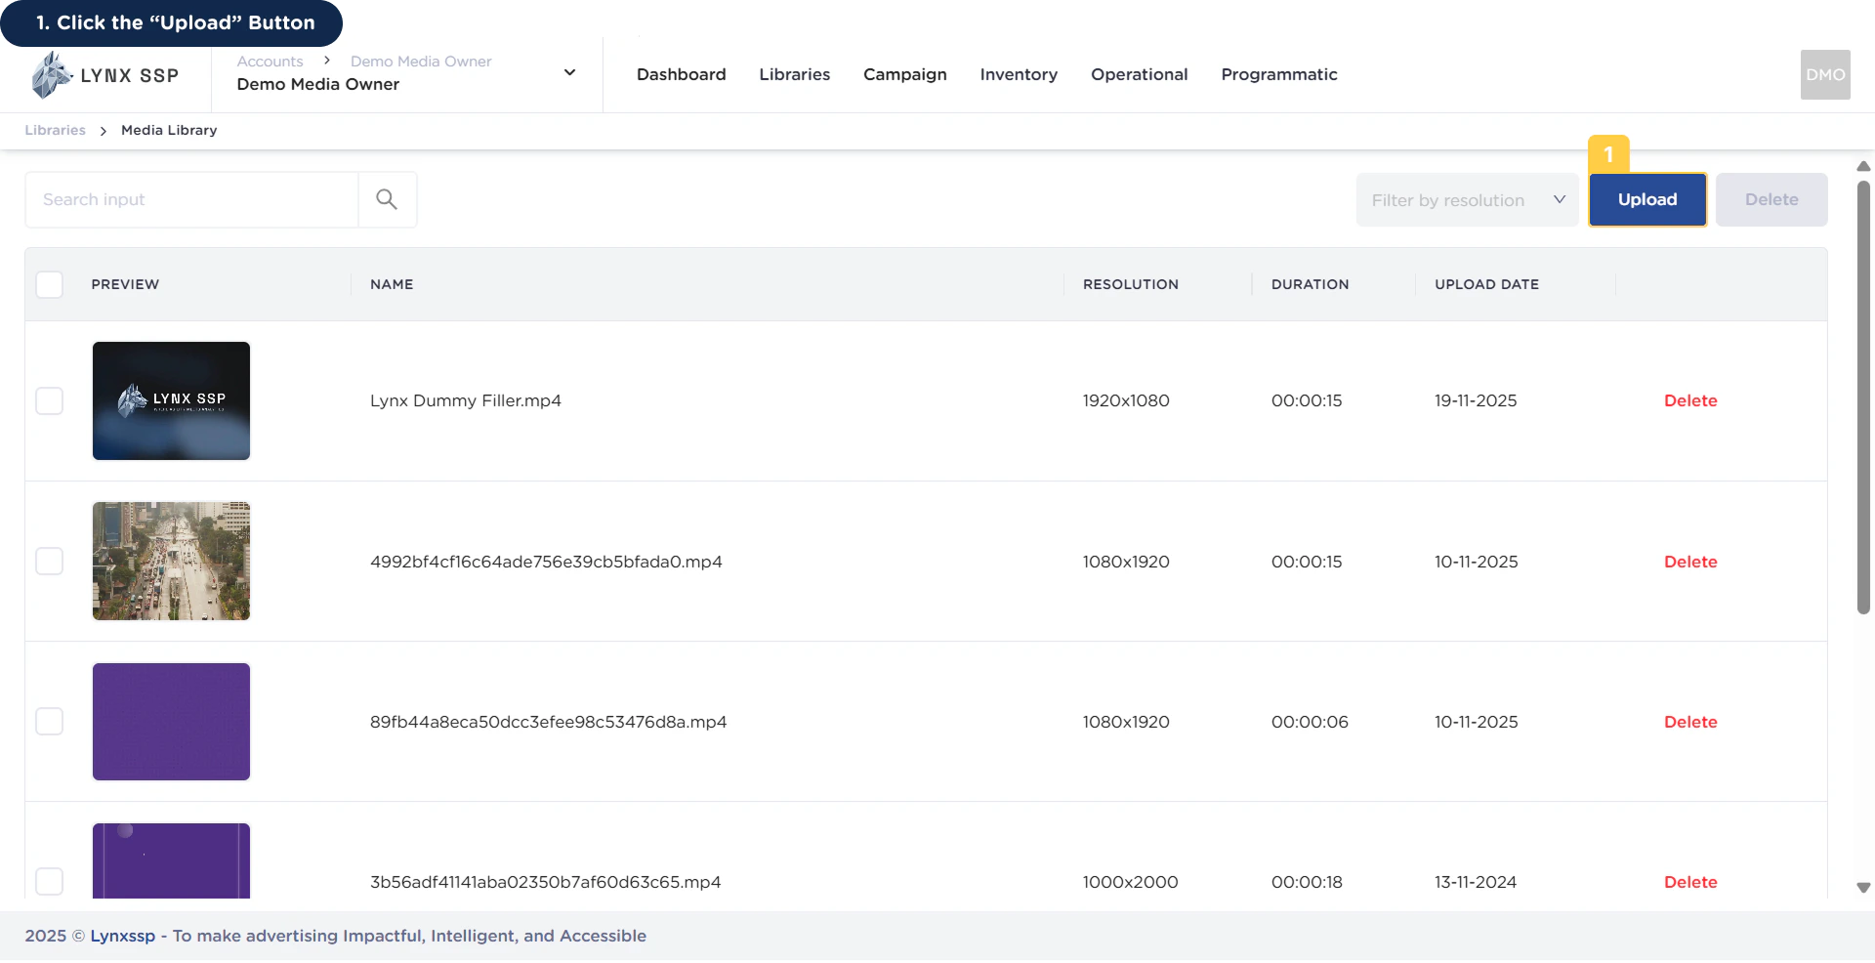
Task: Open thumbnail for 3b56adf41141aba02350b7af60d63c65.mp4
Action: coord(171,860)
